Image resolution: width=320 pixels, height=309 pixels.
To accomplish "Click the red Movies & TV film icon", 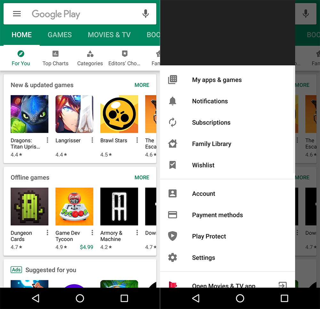I will (x=173, y=284).
